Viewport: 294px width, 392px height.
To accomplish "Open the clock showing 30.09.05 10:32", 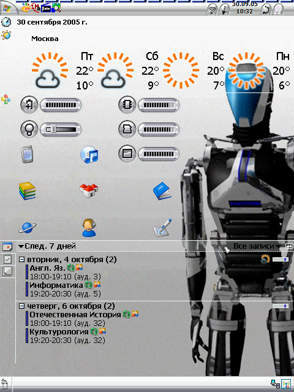I will point(244,8).
